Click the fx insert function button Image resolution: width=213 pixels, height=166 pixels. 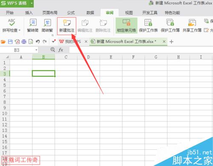click(61, 50)
